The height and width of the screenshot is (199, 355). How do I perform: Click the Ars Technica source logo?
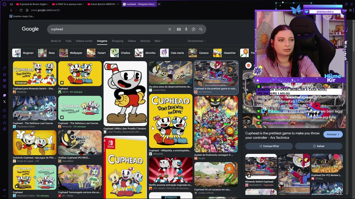[x=248, y=66]
